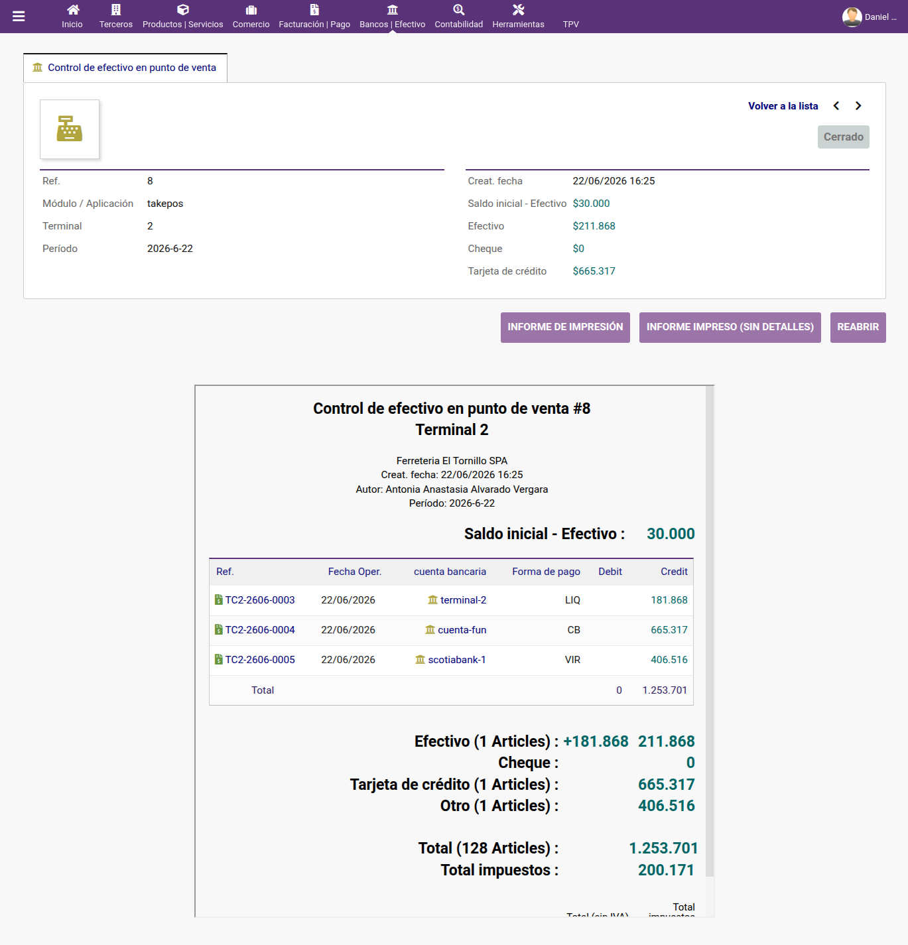Open the TPV menu
Viewport: 908px width, 945px height.
(571, 24)
